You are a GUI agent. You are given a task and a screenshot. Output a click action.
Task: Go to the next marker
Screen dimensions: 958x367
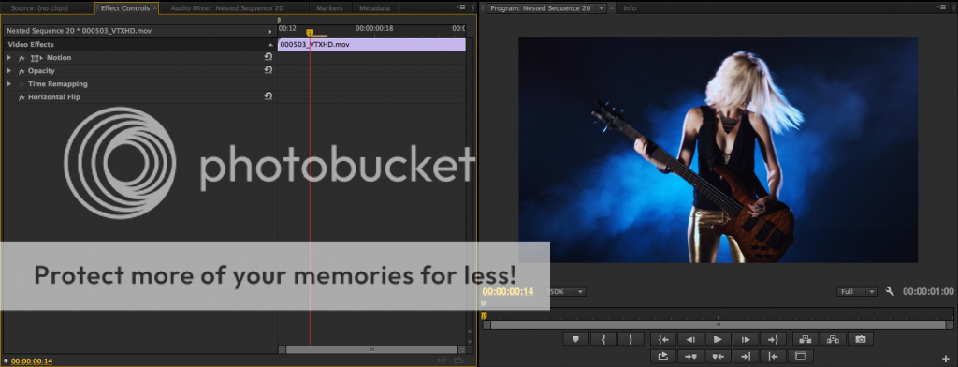pyautogui.click(x=690, y=356)
